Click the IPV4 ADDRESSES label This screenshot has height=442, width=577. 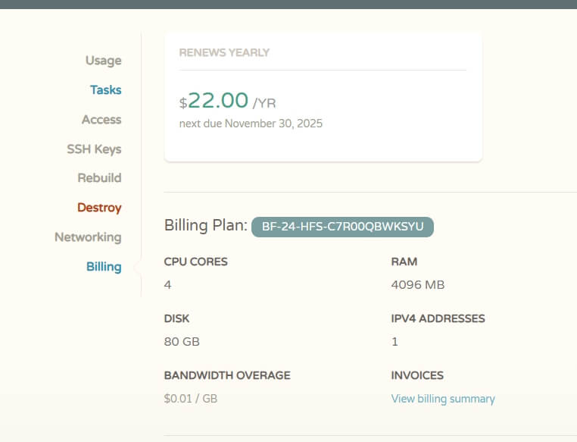tap(438, 318)
